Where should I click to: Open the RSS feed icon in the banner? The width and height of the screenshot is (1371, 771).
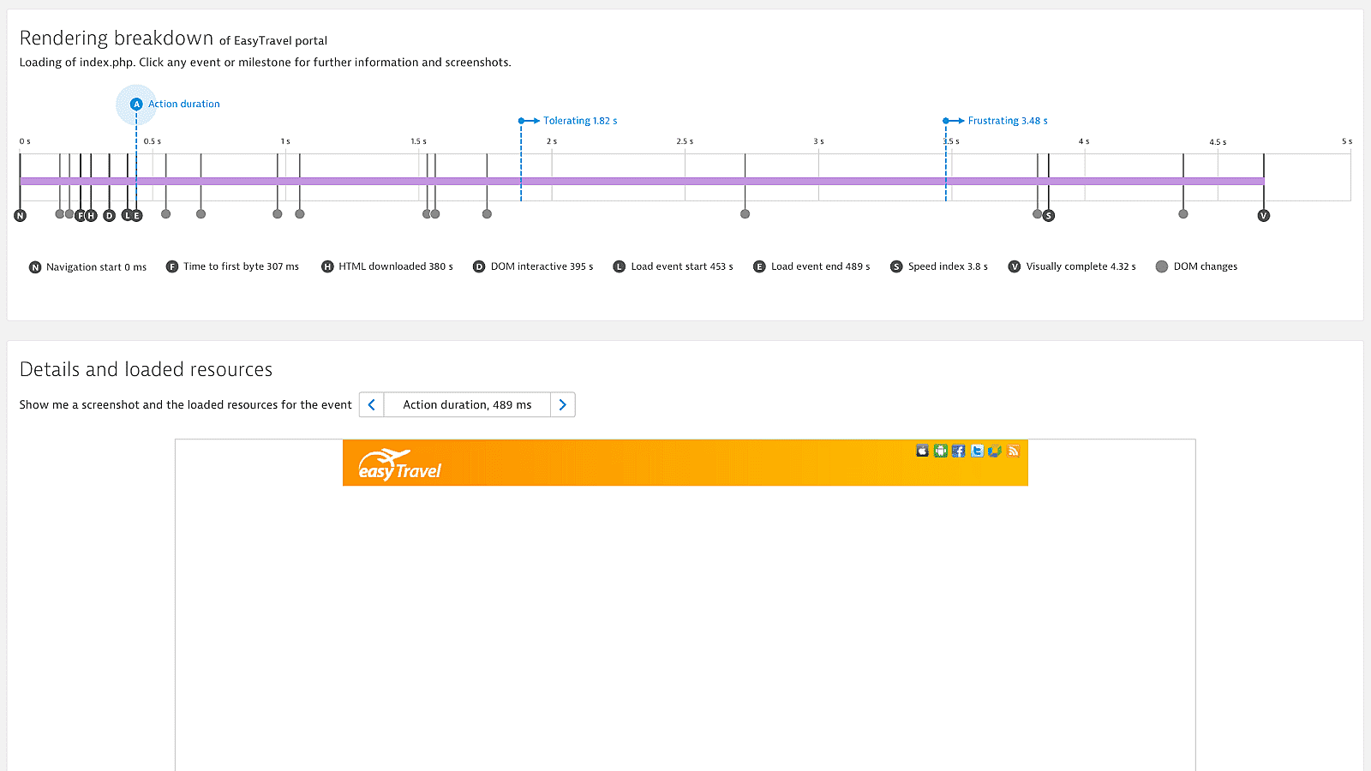point(1013,451)
